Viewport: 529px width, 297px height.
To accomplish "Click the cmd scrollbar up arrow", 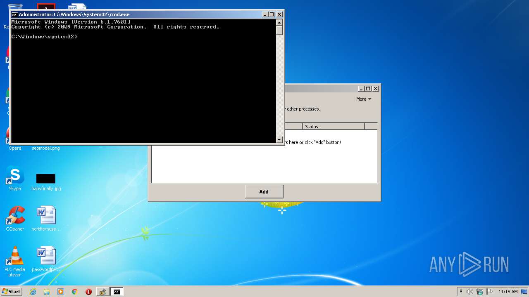I will (x=279, y=23).
